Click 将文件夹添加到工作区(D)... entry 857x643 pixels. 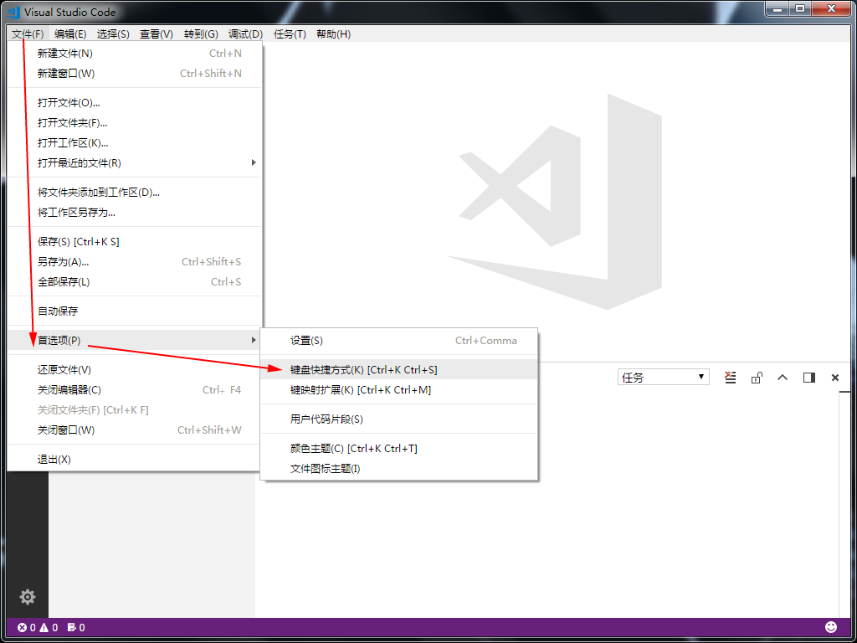[135, 193]
